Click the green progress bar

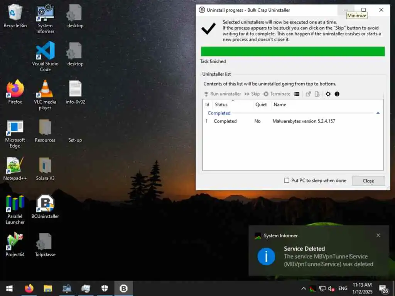point(293,51)
